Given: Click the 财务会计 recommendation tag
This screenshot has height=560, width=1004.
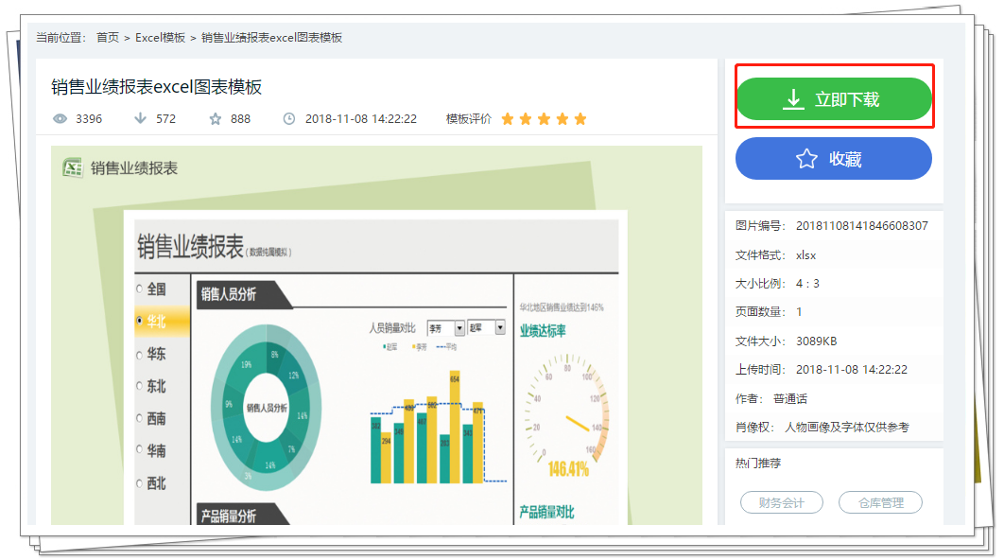Looking at the screenshot, I should click(x=782, y=502).
